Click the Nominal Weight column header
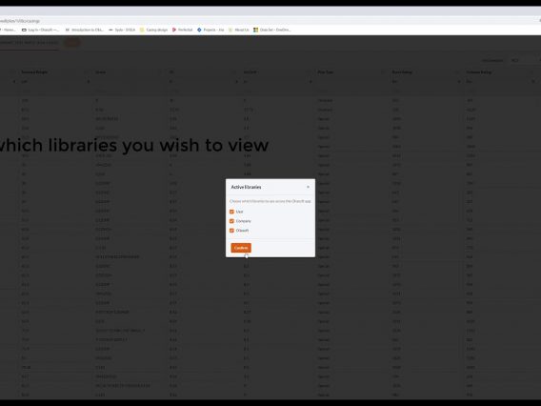The height and width of the screenshot is (406, 541). click(x=34, y=72)
